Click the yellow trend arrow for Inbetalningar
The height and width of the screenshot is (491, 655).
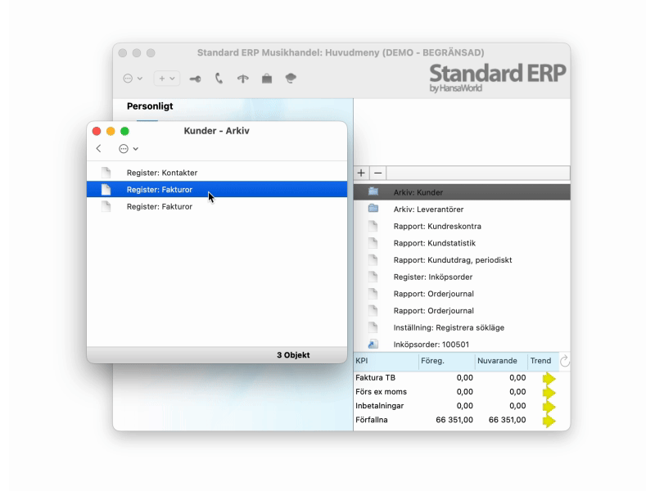coord(549,407)
